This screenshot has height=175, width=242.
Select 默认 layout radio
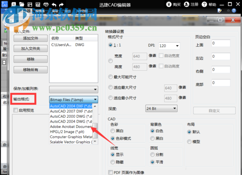click(189, 132)
